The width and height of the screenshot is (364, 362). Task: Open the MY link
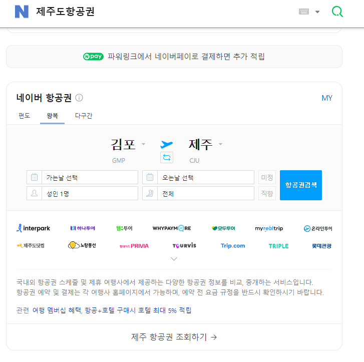click(326, 98)
